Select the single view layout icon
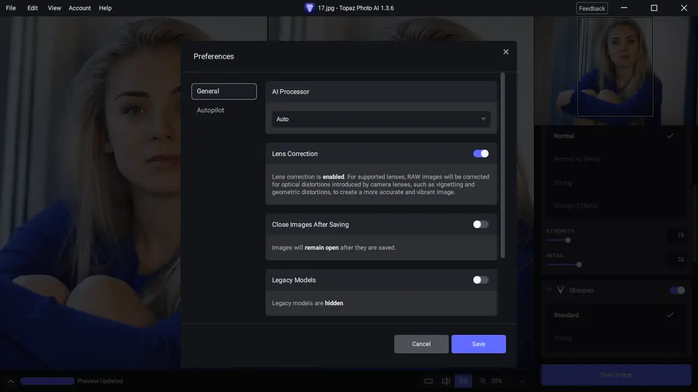The image size is (698, 392). [429, 381]
